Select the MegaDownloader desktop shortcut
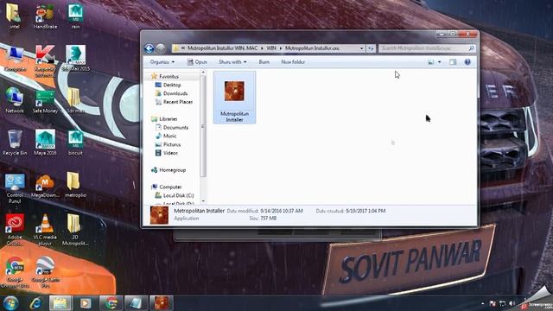 [45, 186]
